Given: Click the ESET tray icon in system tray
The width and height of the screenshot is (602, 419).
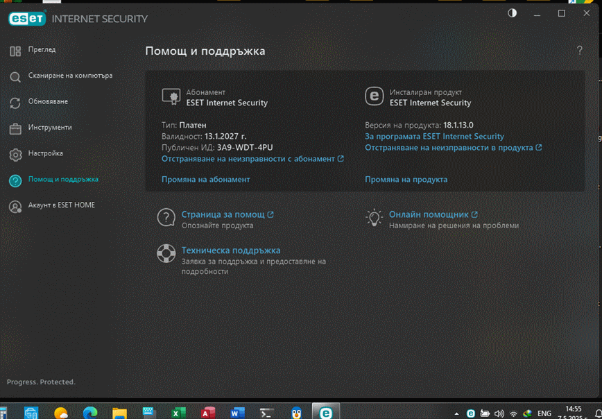Looking at the screenshot, I should [x=471, y=413].
